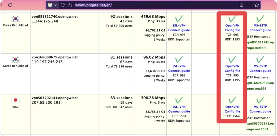Open OpenVPN Config file for vpn851811740 server
The width and height of the screenshot is (277, 136).
click(232, 28)
